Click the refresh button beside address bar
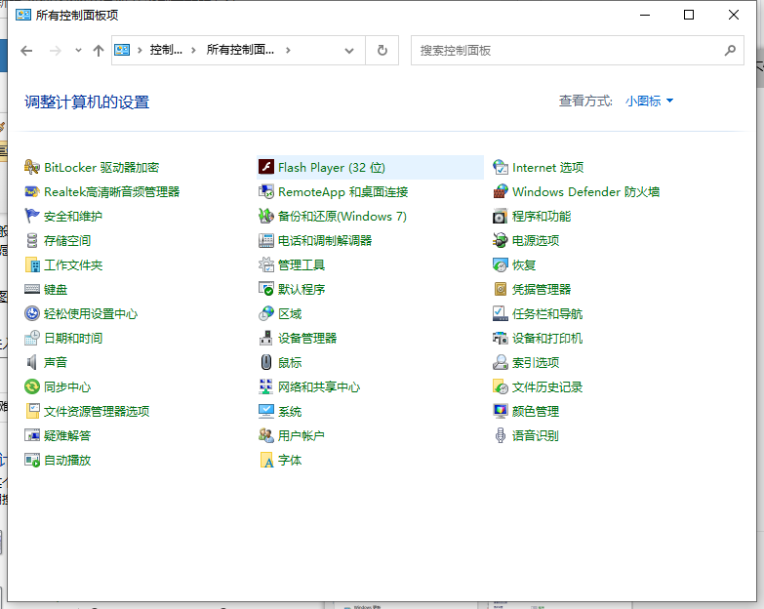Image resolution: width=764 pixels, height=609 pixels. tap(382, 51)
